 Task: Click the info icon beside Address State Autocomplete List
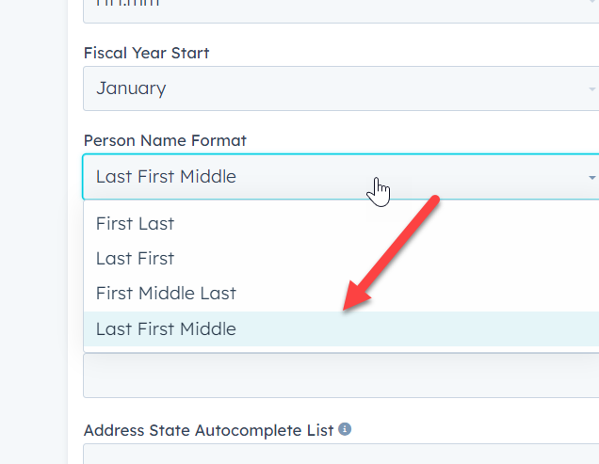click(x=345, y=429)
